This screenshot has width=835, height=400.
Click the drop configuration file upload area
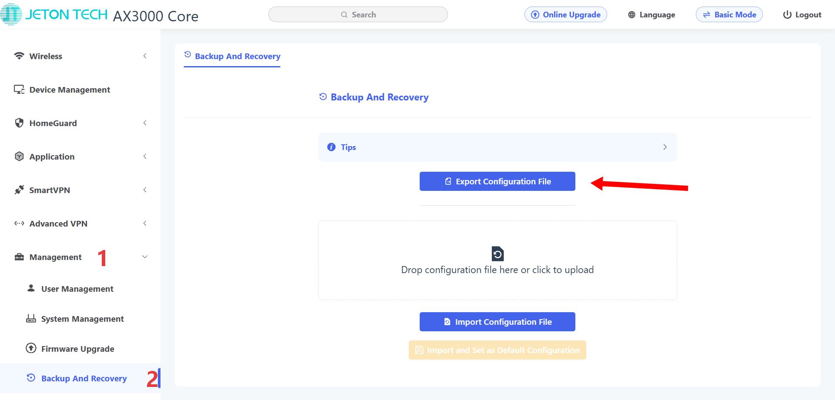(x=498, y=260)
